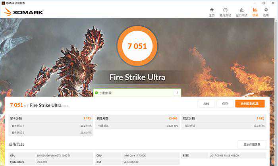The height and width of the screenshot is (166, 278).
Task: Click the 3DMark logo in header
Action: click(24, 12)
